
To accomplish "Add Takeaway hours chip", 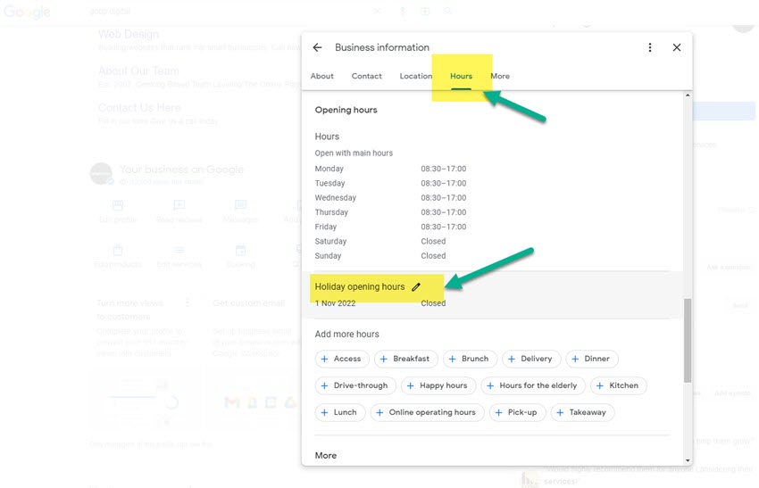I will 582,412.
